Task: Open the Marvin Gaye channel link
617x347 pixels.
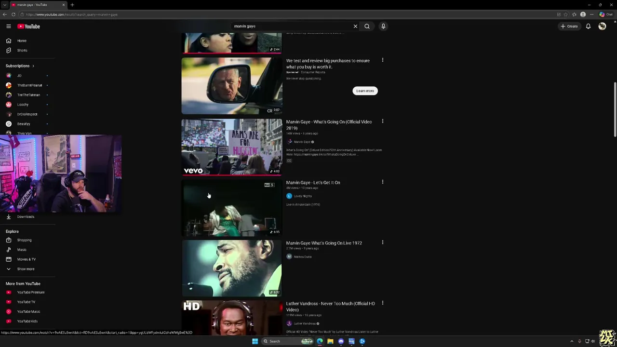Action: (x=302, y=142)
